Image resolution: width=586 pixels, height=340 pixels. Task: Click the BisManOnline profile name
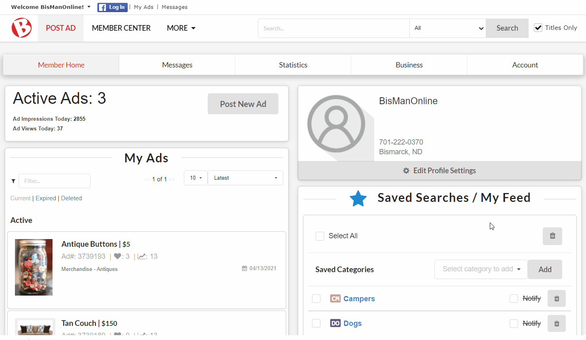[x=408, y=101]
